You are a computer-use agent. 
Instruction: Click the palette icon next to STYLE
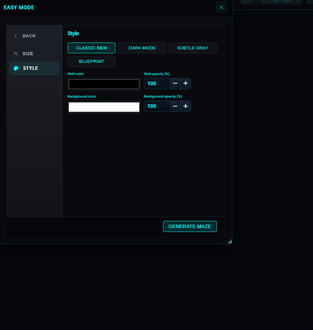click(16, 68)
